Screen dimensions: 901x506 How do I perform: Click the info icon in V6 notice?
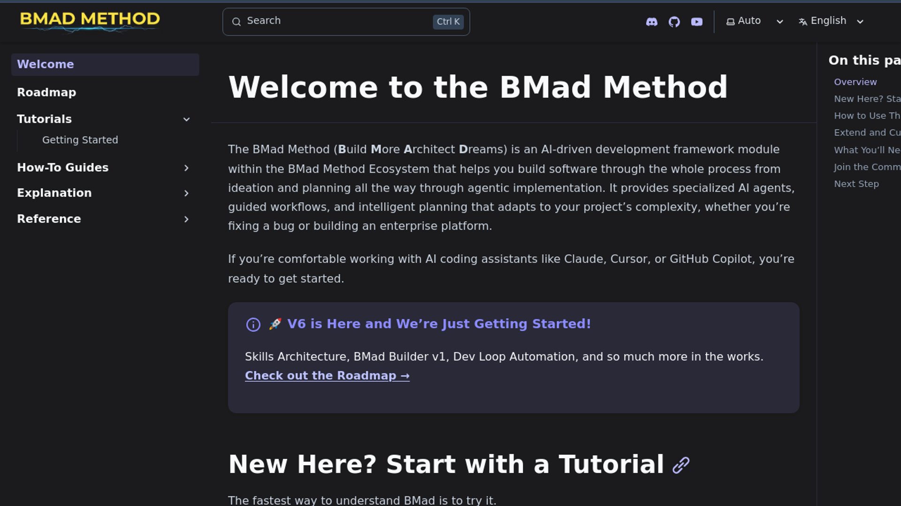tap(253, 325)
